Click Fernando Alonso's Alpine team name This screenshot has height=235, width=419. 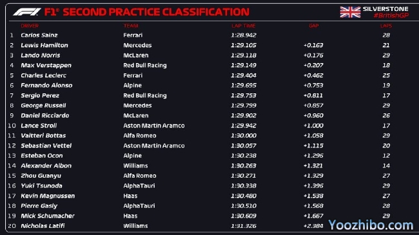coord(133,86)
